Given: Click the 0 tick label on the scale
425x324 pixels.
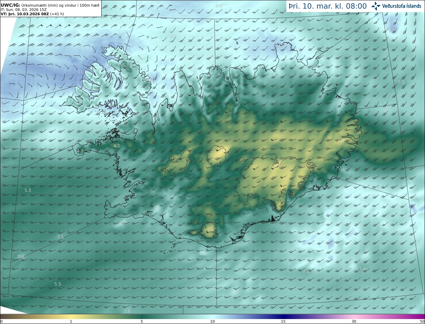Looking at the screenshot, I should (1, 322).
